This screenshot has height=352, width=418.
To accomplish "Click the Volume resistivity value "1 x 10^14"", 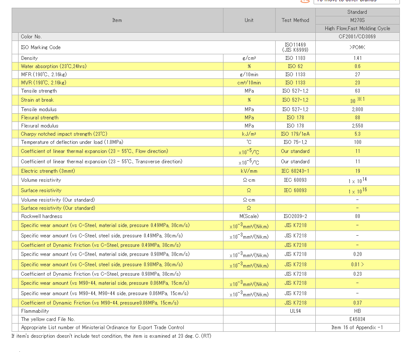I will click(x=358, y=181).
